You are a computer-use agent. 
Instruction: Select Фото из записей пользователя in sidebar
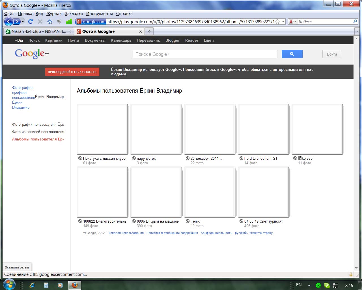38,132
